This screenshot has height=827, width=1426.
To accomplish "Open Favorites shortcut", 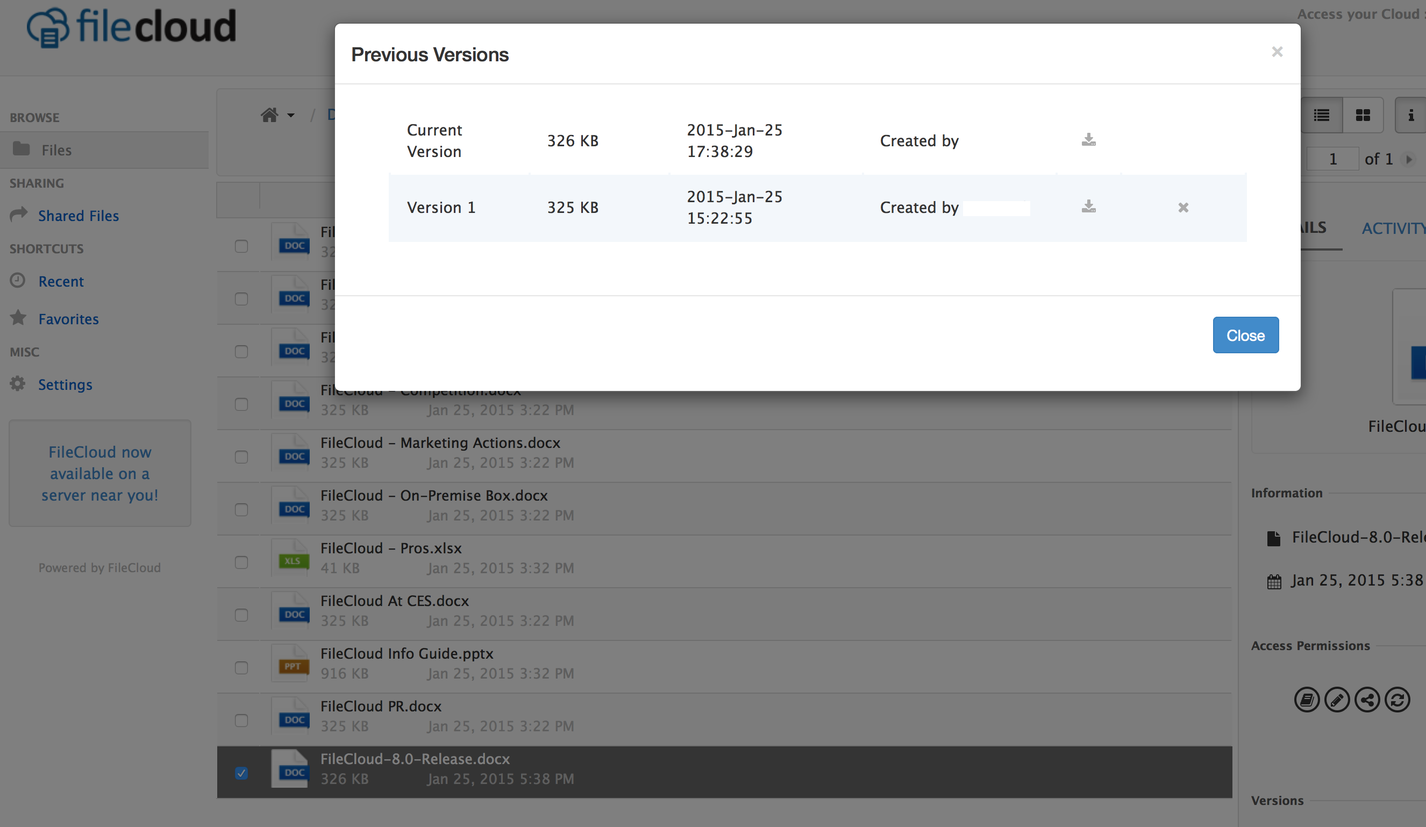I will 68,319.
